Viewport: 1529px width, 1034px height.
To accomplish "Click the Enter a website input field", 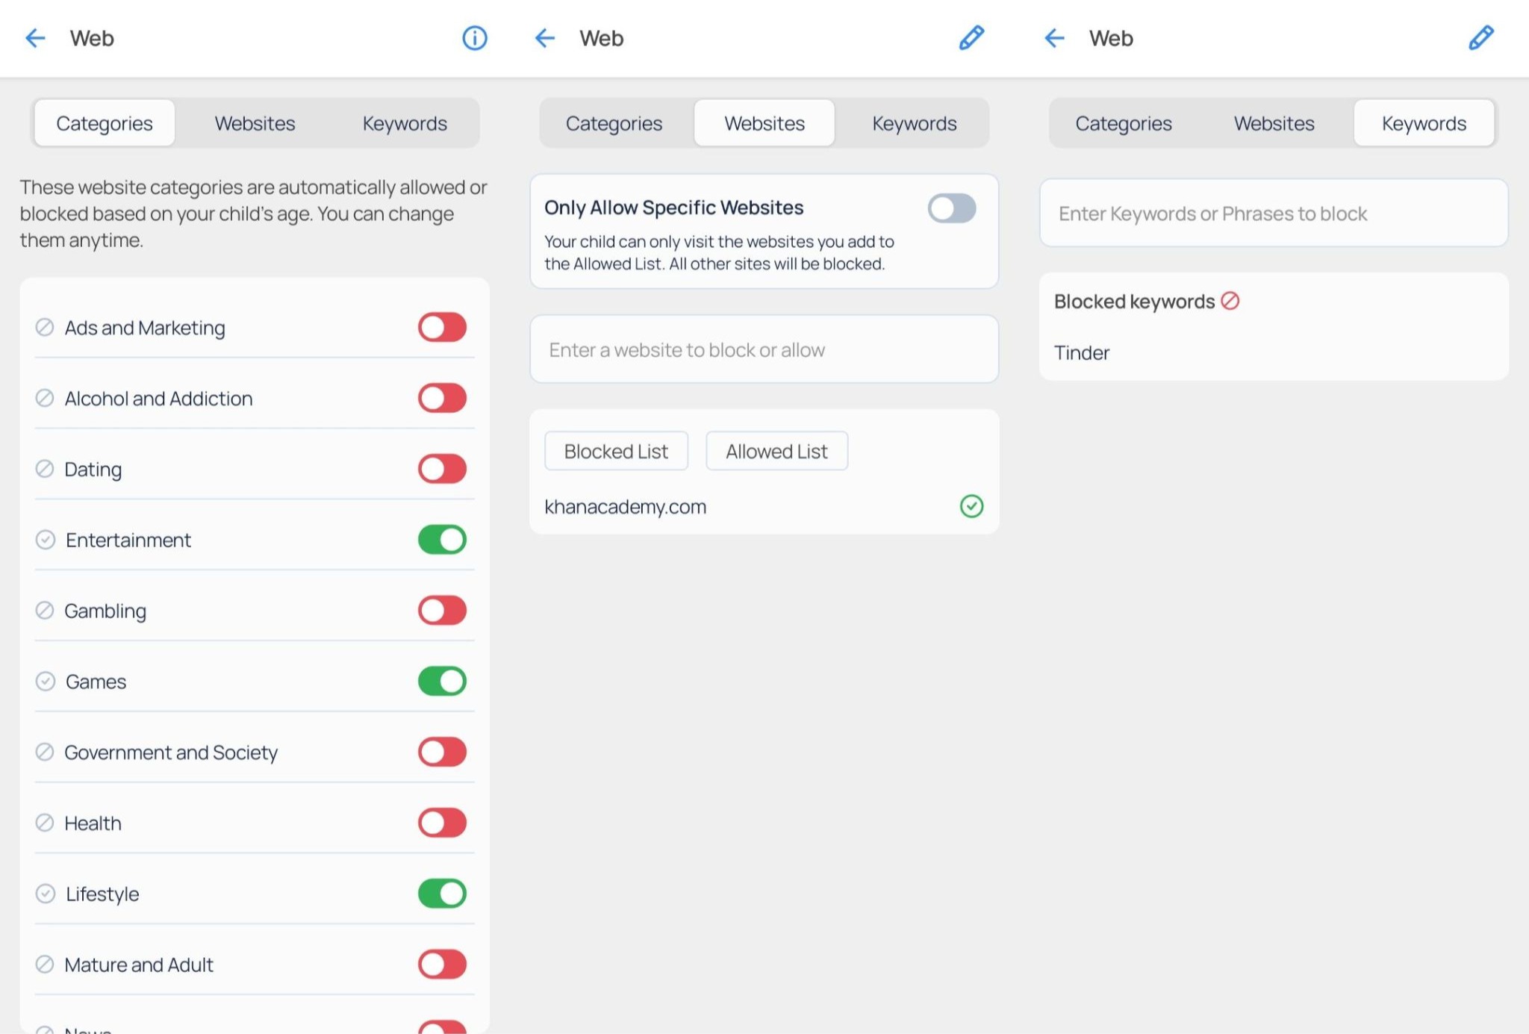I will [x=764, y=349].
